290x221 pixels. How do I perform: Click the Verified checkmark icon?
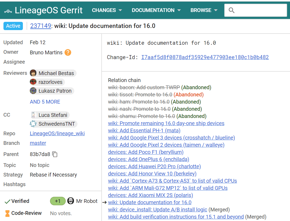click(7, 201)
